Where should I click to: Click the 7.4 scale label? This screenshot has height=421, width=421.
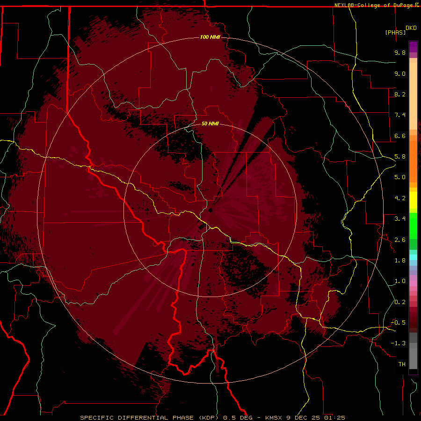coord(400,115)
